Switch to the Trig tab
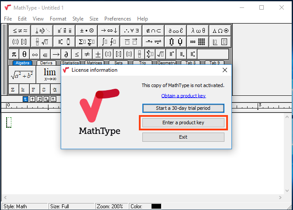This screenshot has width=293, height=210. tap(142, 63)
